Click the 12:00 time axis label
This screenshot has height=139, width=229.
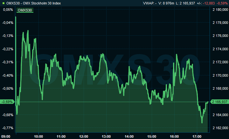(84, 137)
